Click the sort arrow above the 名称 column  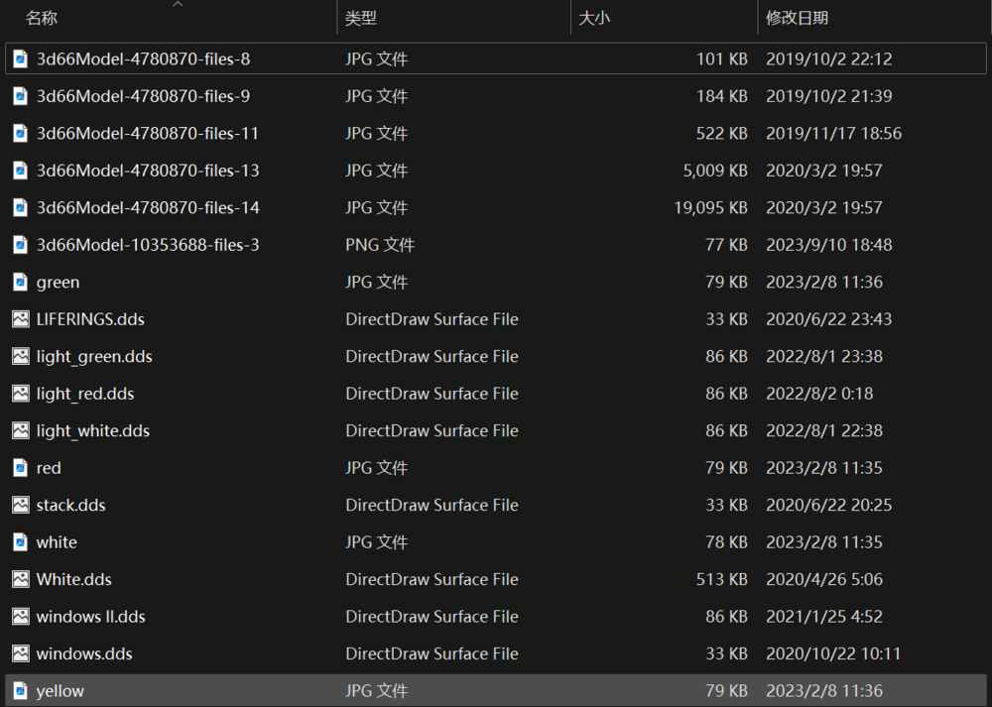coord(178,4)
